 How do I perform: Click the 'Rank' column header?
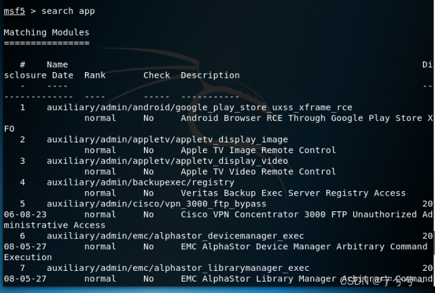pyautogui.click(x=95, y=75)
